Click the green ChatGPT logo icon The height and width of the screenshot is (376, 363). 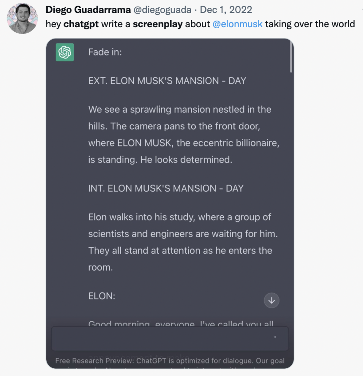pos(65,52)
